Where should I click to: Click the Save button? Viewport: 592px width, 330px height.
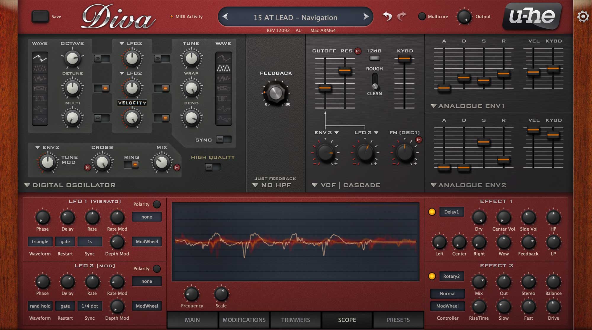click(40, 17)
